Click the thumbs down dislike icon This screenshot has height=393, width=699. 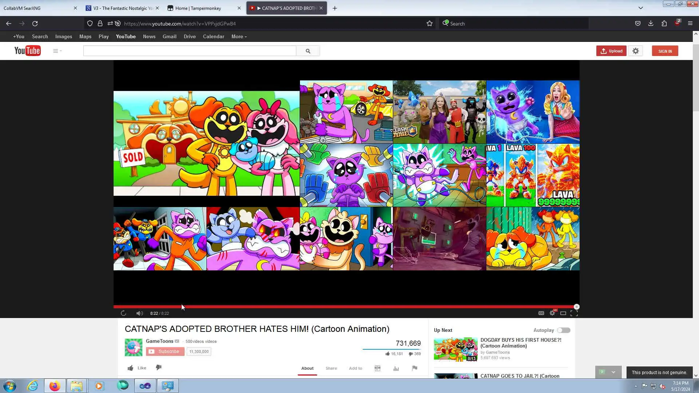coord(159,368)
